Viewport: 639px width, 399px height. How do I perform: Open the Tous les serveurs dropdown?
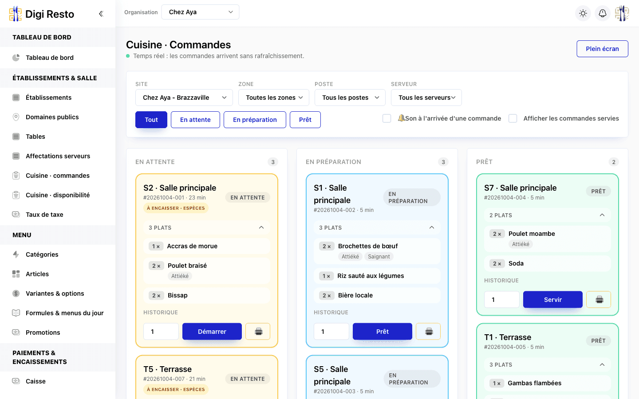pos(426,98)
